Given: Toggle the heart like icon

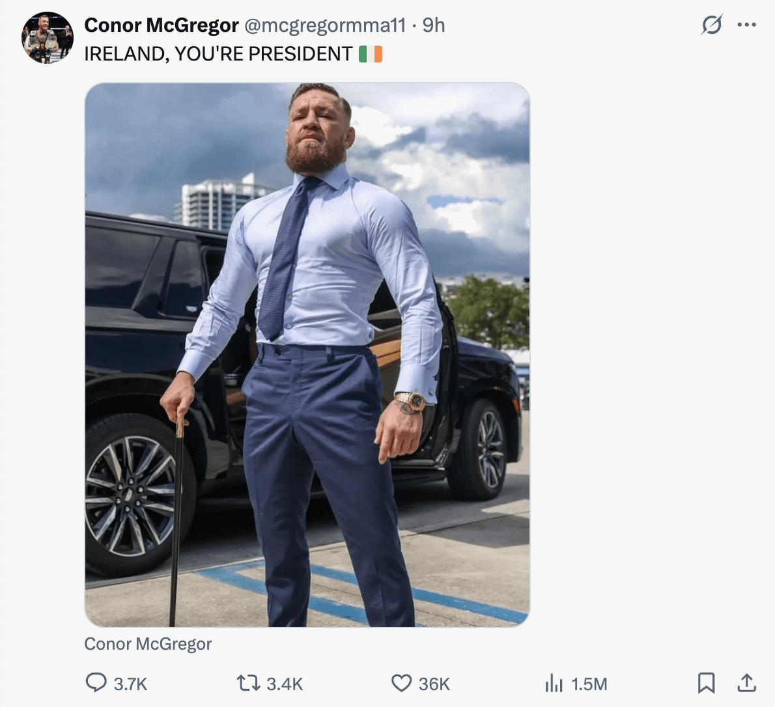Looking at the screenshot, I should [401, 683].
